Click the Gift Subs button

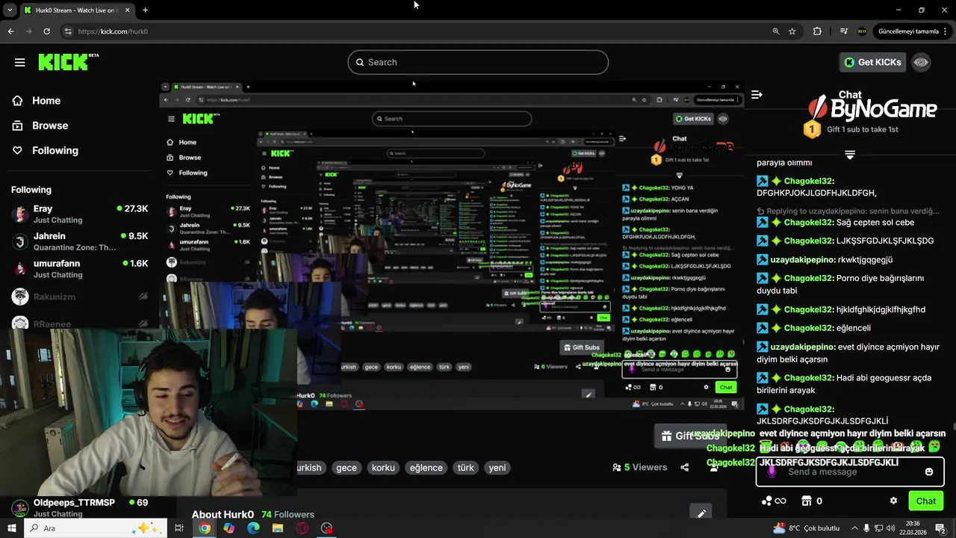click(690, 436)
